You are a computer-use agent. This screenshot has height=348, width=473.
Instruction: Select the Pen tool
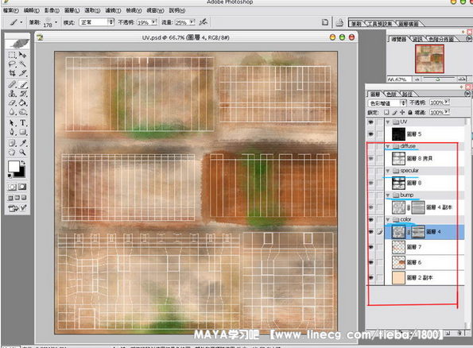coord(12,132)
